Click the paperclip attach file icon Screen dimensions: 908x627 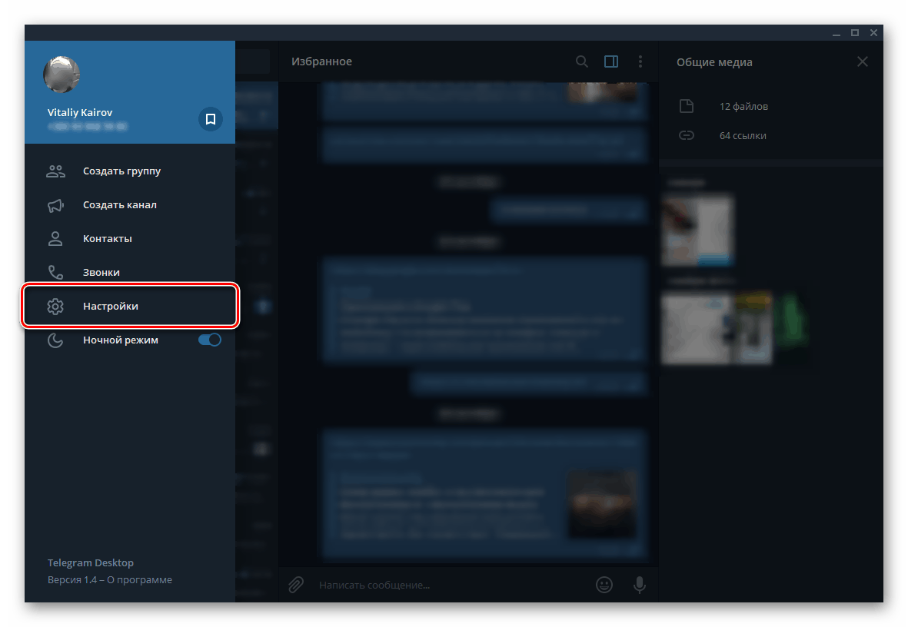296,585
